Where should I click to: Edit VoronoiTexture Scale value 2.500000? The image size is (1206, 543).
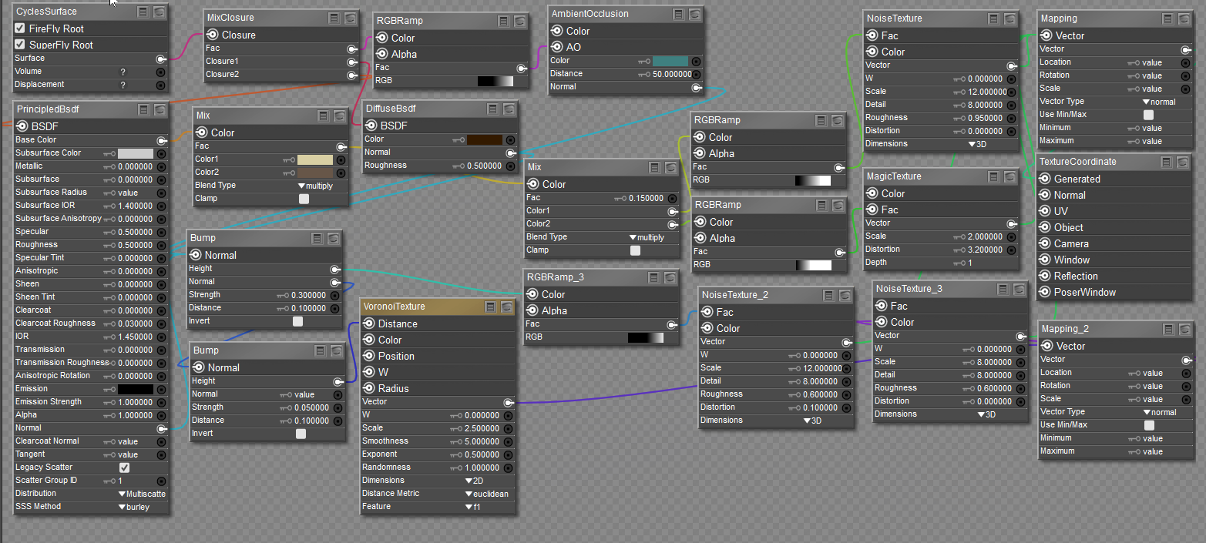(x=482, y=428)
